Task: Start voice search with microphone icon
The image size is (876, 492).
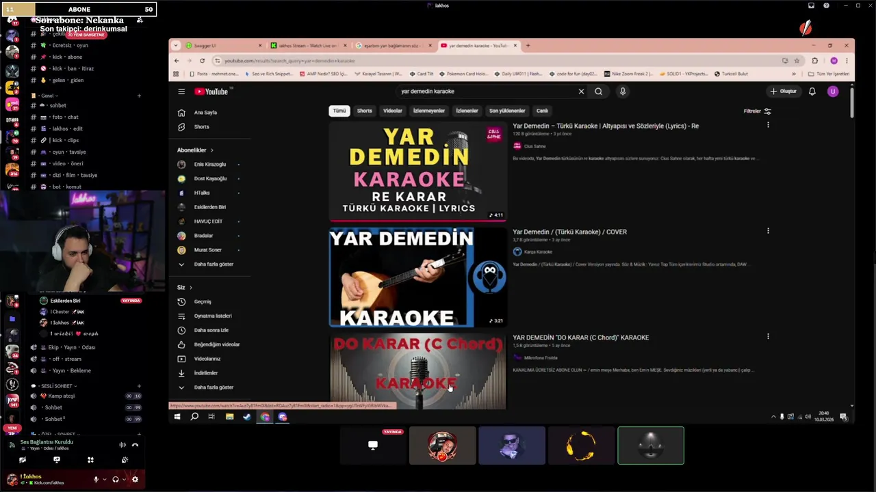Action: click(x=623, y=92)
